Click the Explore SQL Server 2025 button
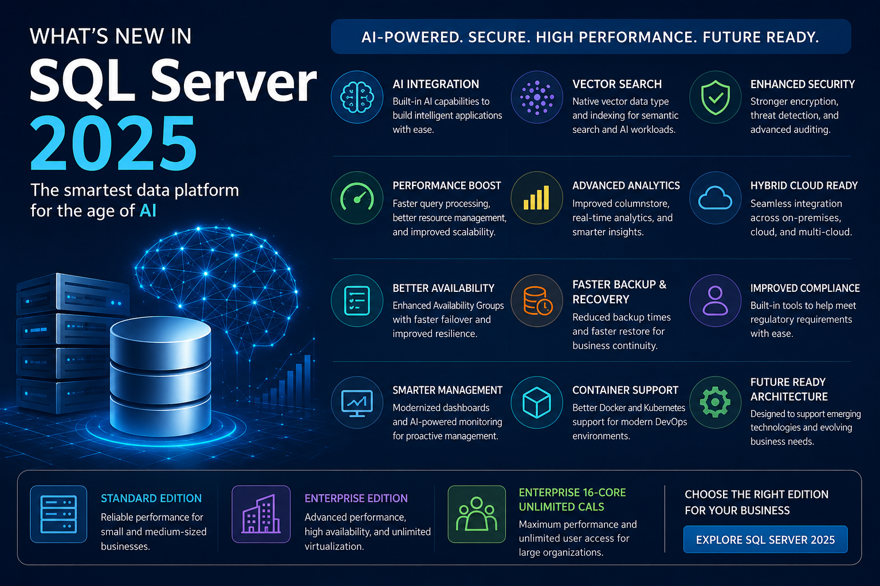Viewport: 880px width, 586px height. coord(765,540)
